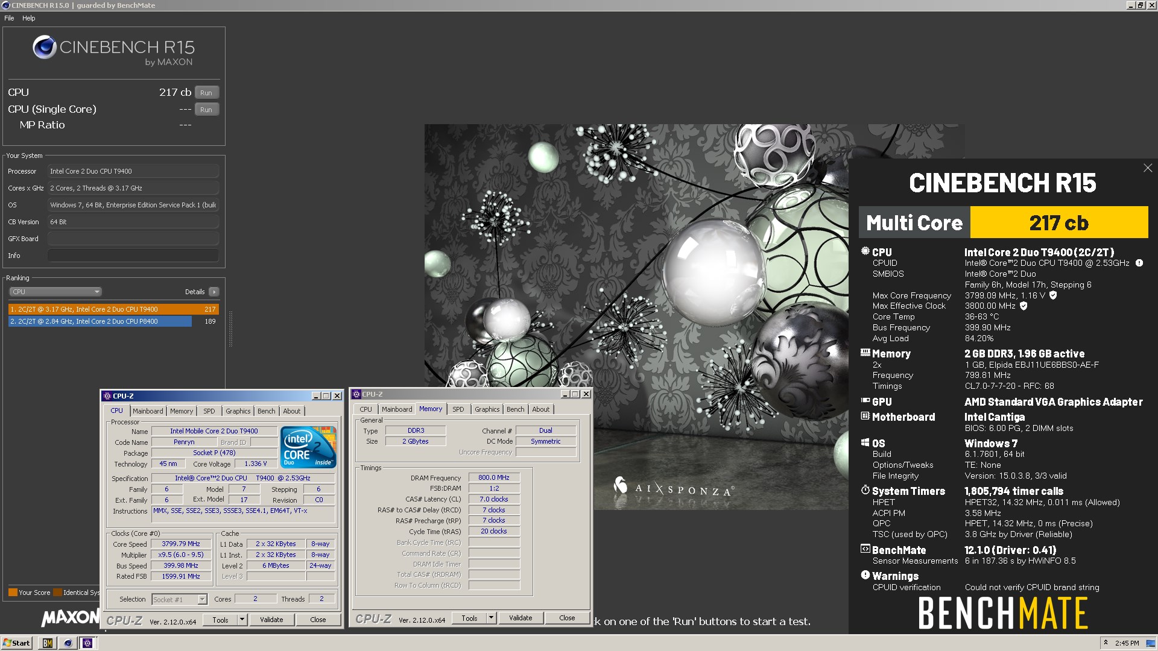Expand the system tray hidden icons arrow

[1106, 643]
